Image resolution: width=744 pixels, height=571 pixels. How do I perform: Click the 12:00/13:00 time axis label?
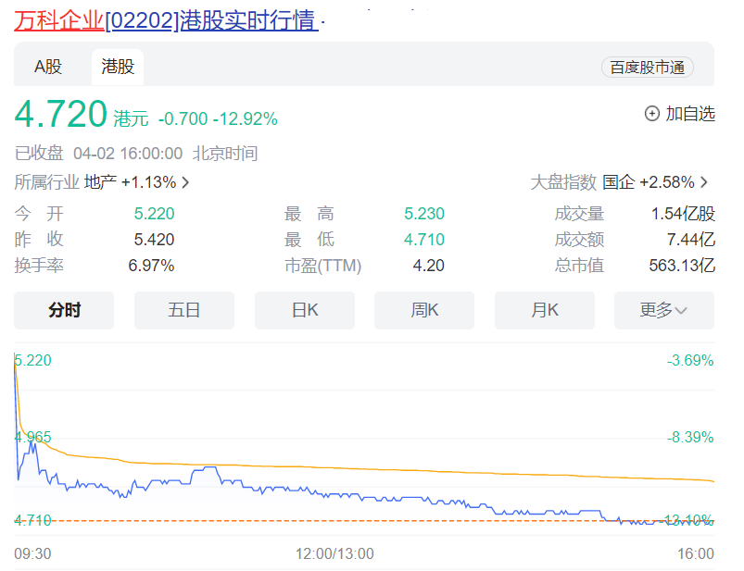tap(334, 553)
